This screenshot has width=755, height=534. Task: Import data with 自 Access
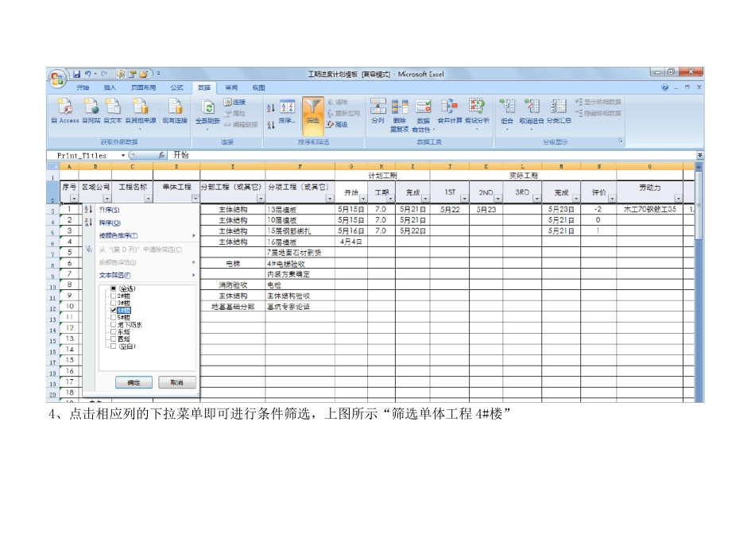[65, 111]
